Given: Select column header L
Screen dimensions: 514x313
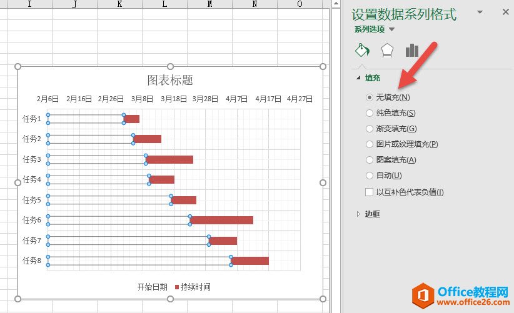Looking at the screenshot, I should [x=165, y=4].
